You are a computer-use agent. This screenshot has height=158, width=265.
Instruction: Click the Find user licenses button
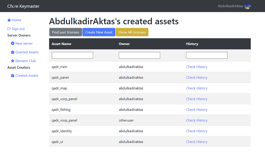pos(65,32)
